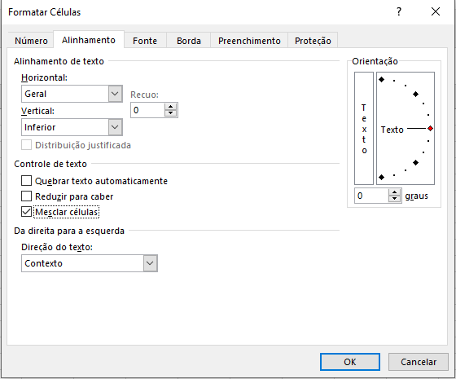
Task: Open the Preenchimento tab
Action: [x=249, y=41]
